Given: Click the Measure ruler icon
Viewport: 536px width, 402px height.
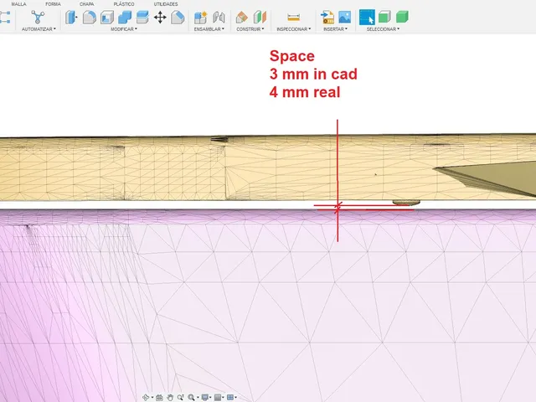Looking at the screenshot, I should [x=293, y=17].
